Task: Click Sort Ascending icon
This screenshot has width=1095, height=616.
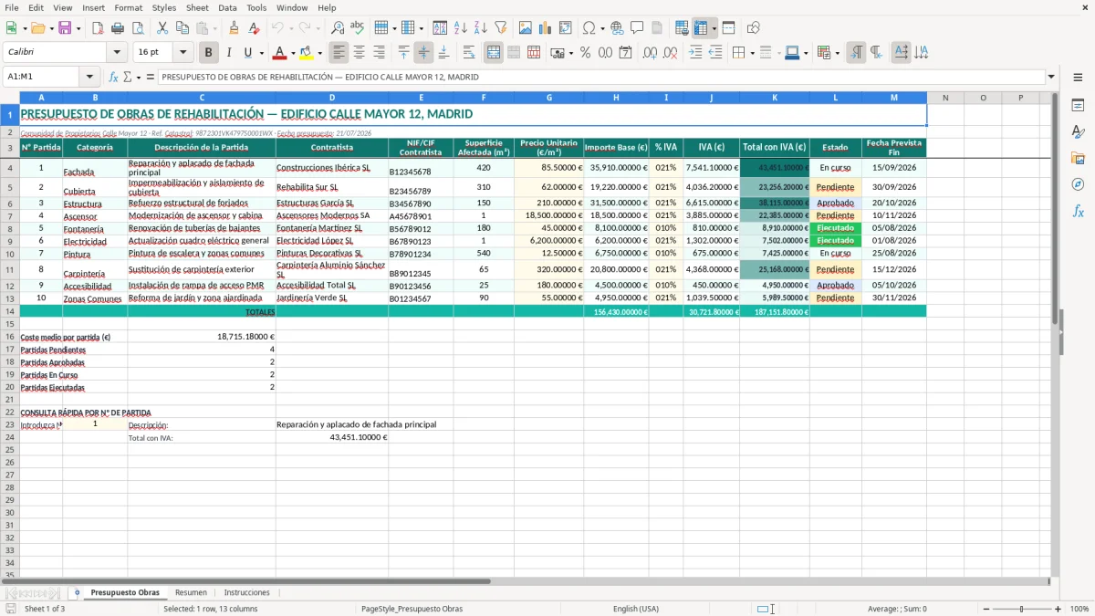Action: point(460,28)
